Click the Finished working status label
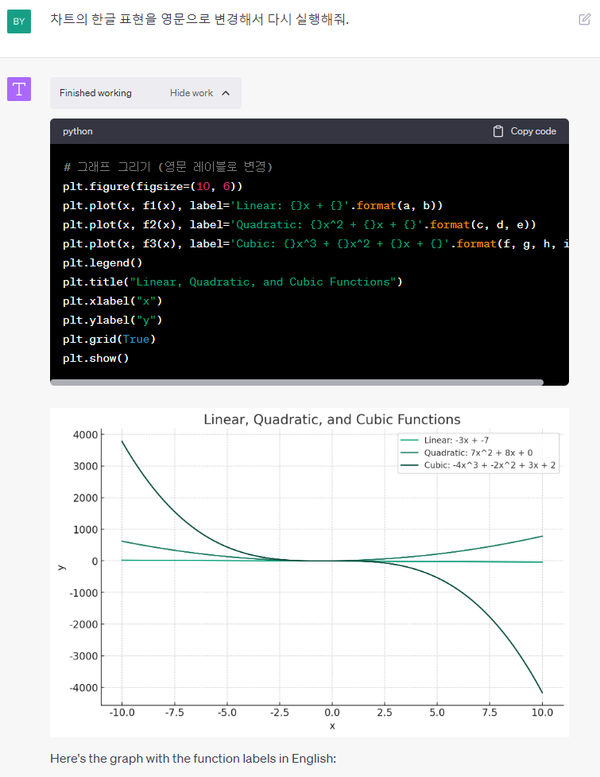Screen dimensions: 600x777 point(95,93)
